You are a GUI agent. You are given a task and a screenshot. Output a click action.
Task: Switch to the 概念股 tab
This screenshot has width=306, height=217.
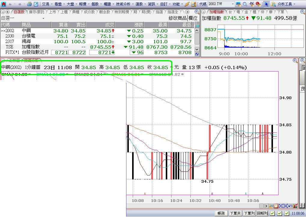coord(105,12)
